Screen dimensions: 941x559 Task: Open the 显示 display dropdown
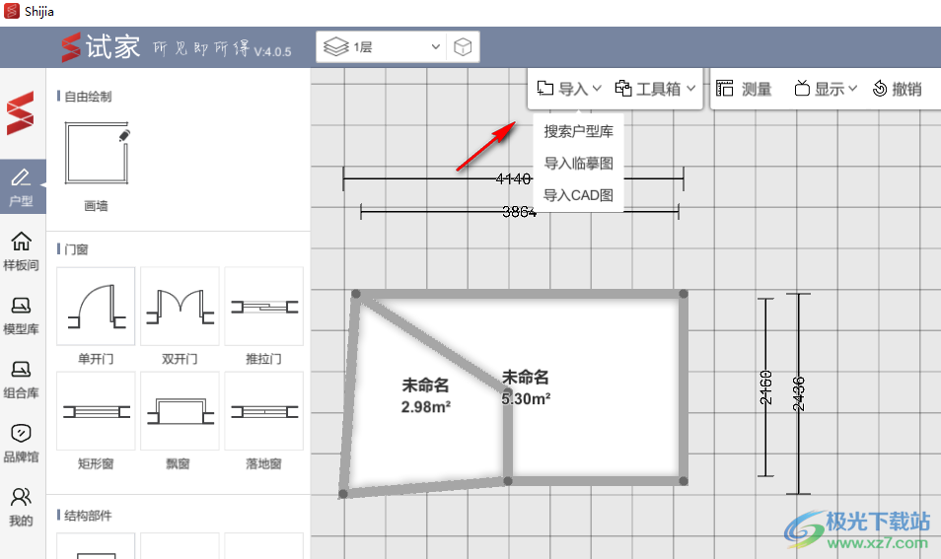pos(826,89)
